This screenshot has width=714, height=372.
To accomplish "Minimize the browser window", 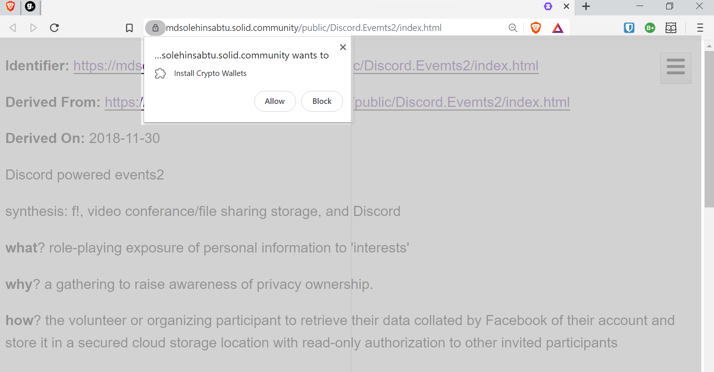I will pos(640,6).
